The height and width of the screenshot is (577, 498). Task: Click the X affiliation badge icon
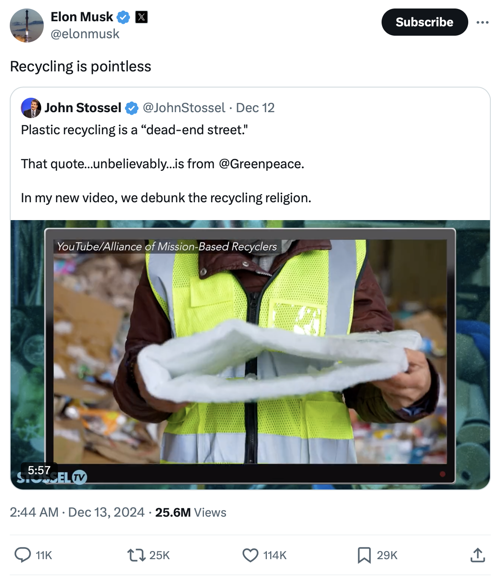[x=141, y=17]
